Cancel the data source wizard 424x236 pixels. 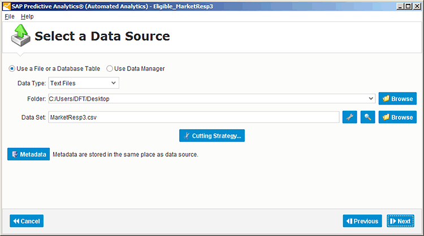[x=27, y=221]
